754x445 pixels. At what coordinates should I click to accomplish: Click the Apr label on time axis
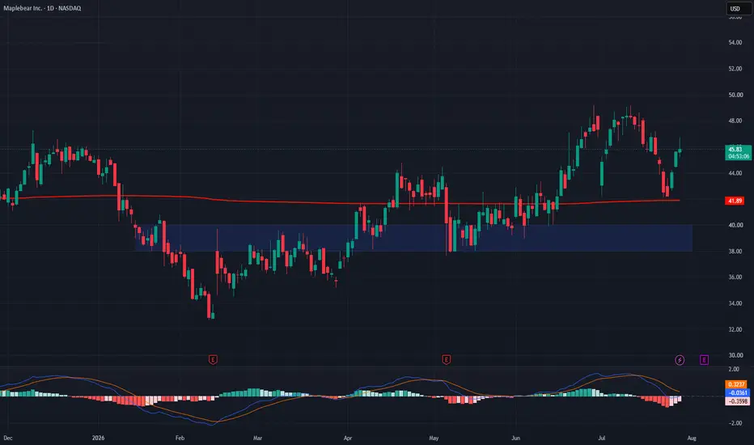[348, 438]
